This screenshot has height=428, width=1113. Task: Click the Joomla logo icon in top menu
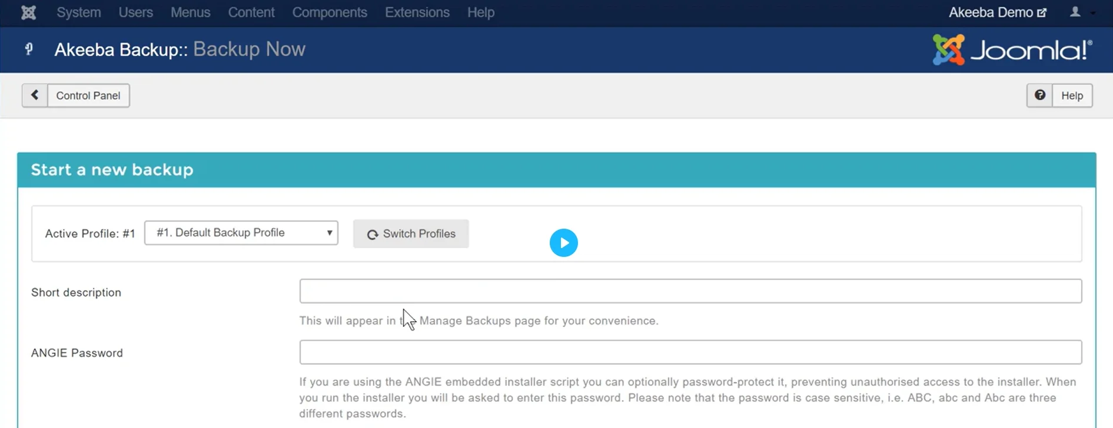(x=28, y=12)
